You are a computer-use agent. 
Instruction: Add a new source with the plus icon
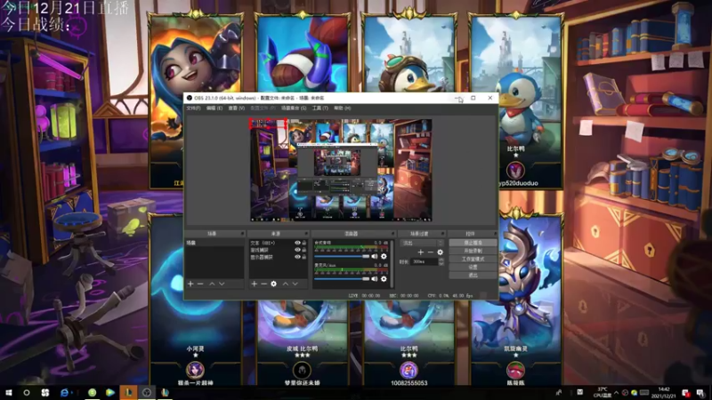tap(254, 284)
